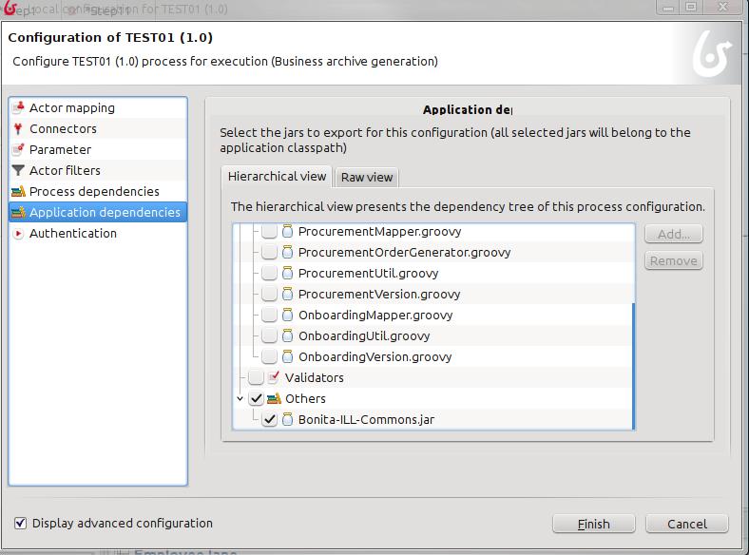Image resolution: width=749 pixels, height=555 pixels.
Task: Click jar icon beside OnboardingVersion.groovy
Action: [x=287, y=356]
